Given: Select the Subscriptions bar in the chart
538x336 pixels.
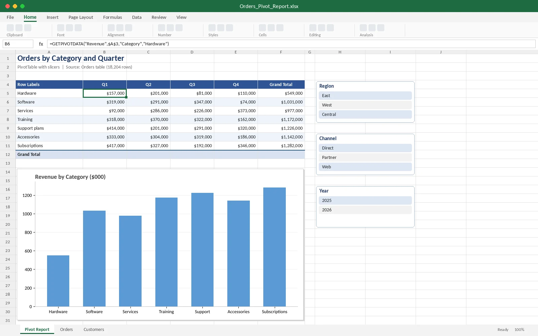Looking at the screenshot, I should (274, 247).
